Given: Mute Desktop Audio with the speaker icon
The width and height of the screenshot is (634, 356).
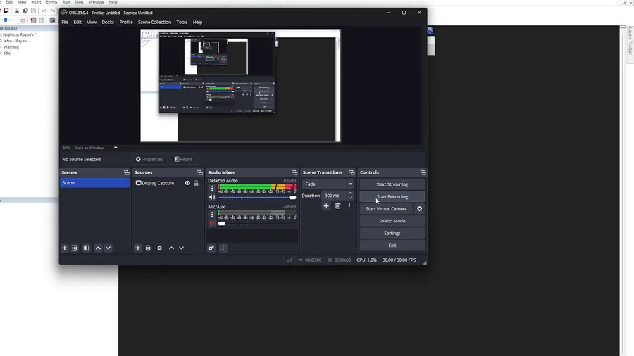Looking at the screenshot, I should click(212, 198).
